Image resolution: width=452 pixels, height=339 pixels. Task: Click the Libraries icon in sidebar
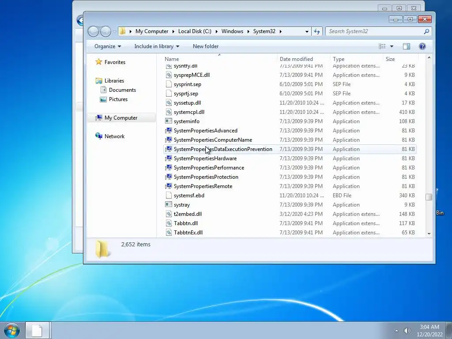[x=99, y=81]
